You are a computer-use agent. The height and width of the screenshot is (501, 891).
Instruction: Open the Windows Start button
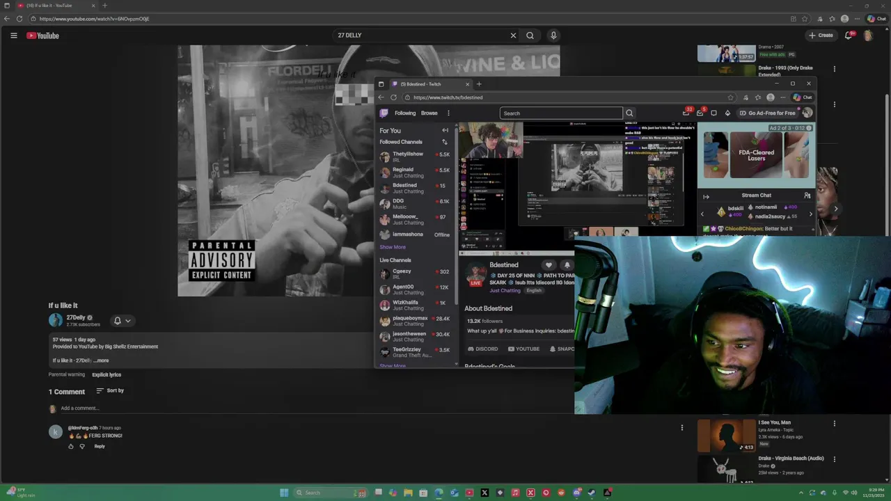284,493
